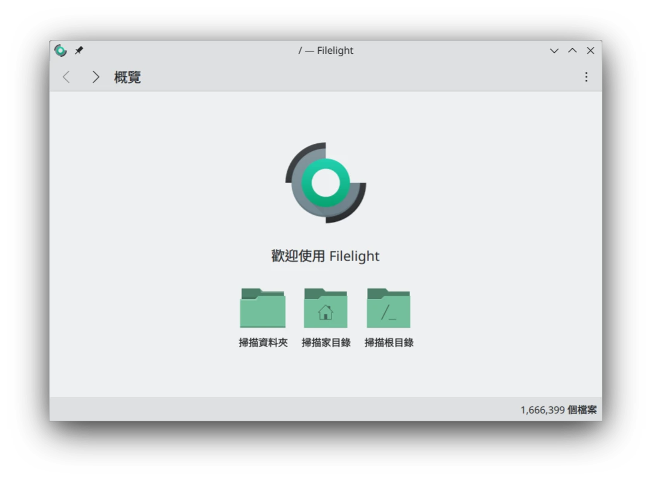Image resolution: width=652 pixels, height=480 pixels.
Task: Open the three-dot hamburger menu
Action: tap(586, 77)
